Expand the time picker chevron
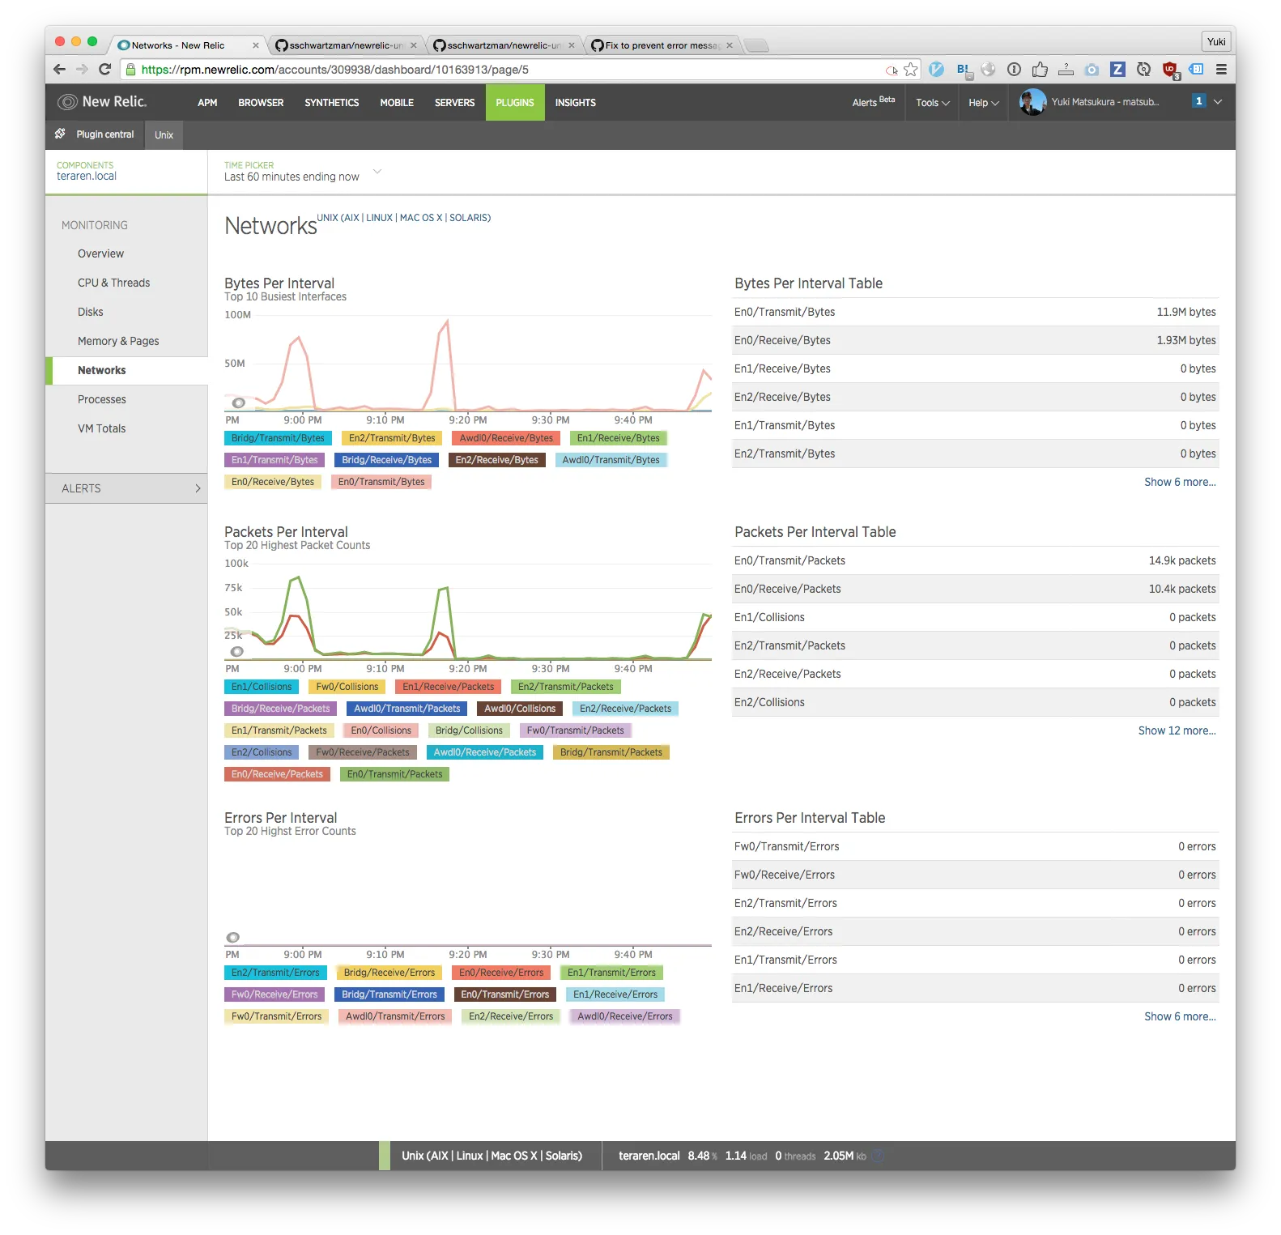The image size is (1281, 1235). (x=377, y=172)
